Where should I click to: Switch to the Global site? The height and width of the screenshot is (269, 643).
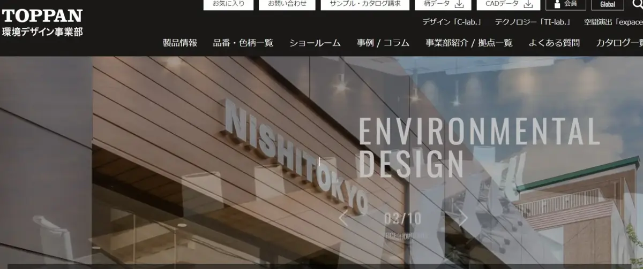(x=608, y=4)
